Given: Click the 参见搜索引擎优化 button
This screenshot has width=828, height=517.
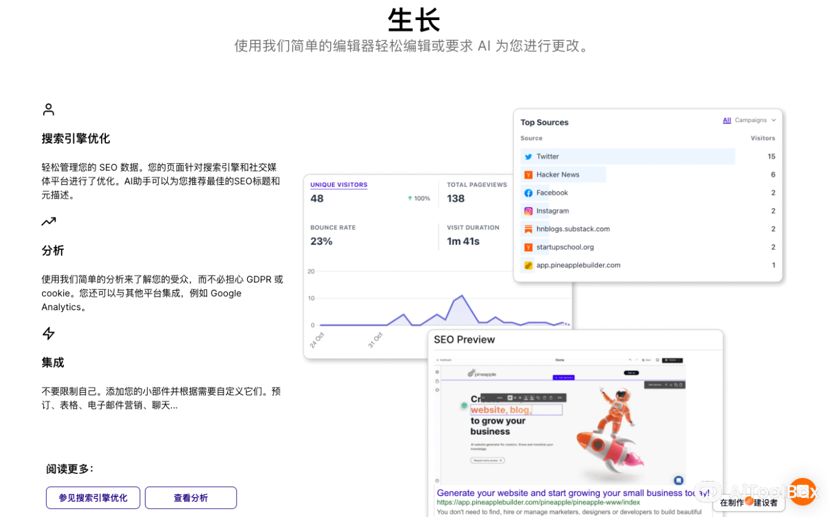Looking at the screenshot, I should pos(93,498).
